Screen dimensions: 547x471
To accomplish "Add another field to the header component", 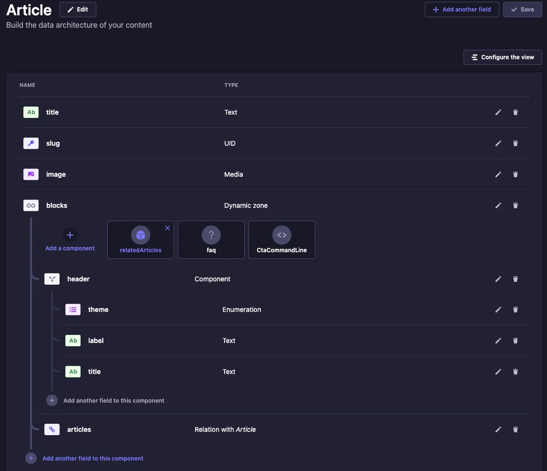I will pos(114,401).
